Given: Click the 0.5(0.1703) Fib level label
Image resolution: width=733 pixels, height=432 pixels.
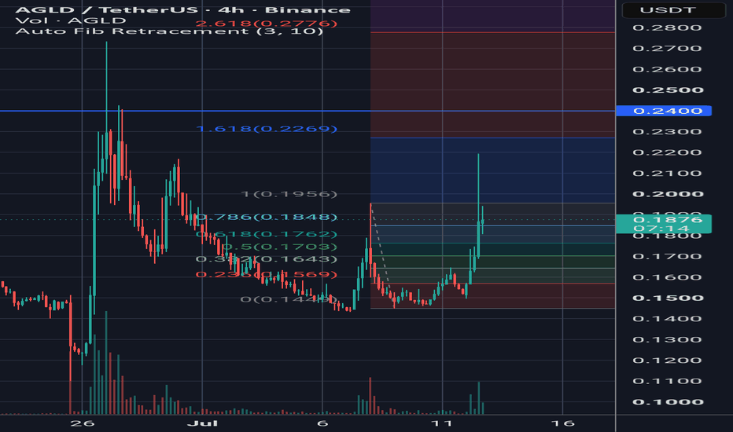Looking at the screenshot, I should pos(279,247).
